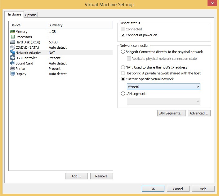Select the USB Controller icon
This screenshot has width=219, height=196.
13,58
